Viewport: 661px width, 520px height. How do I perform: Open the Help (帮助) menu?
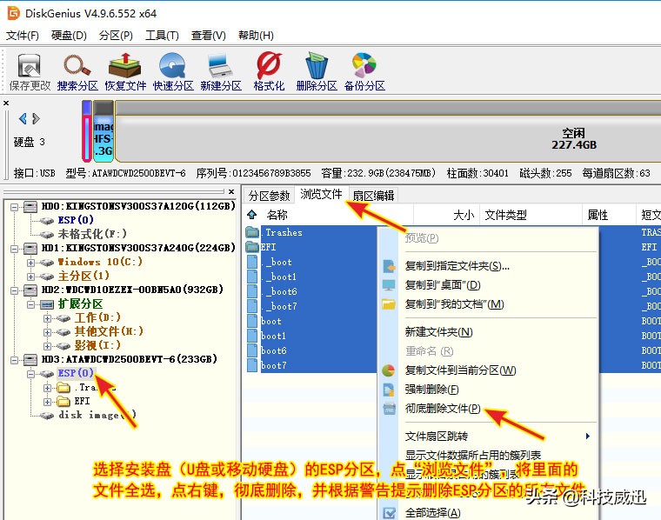256,36
